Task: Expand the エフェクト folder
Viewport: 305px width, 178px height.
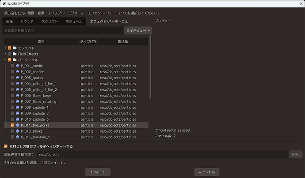Action: click(x=5, y=48)
